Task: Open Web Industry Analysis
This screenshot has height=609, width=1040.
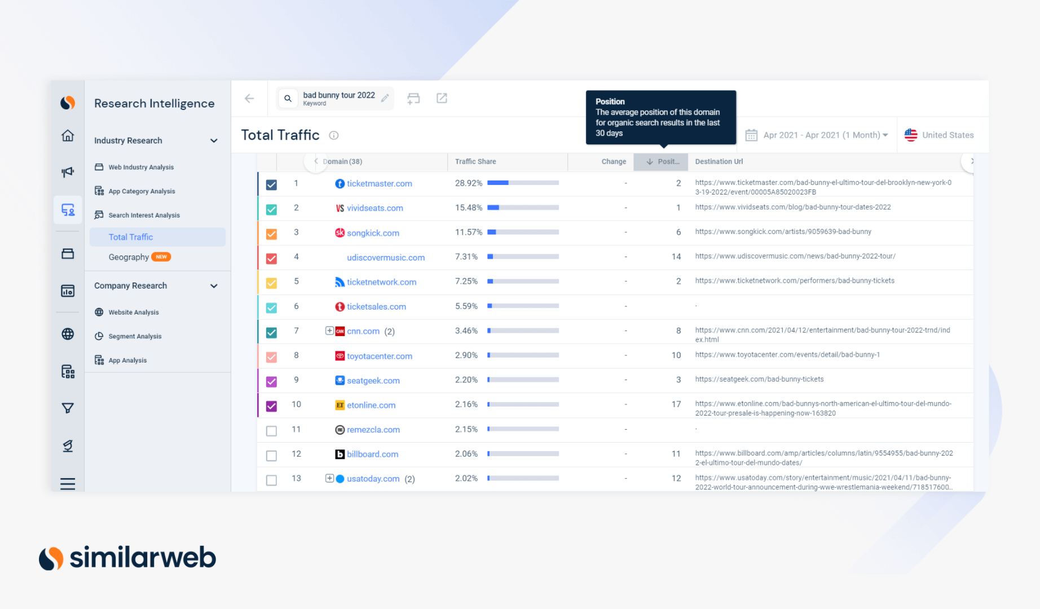Action: (141, 167)
